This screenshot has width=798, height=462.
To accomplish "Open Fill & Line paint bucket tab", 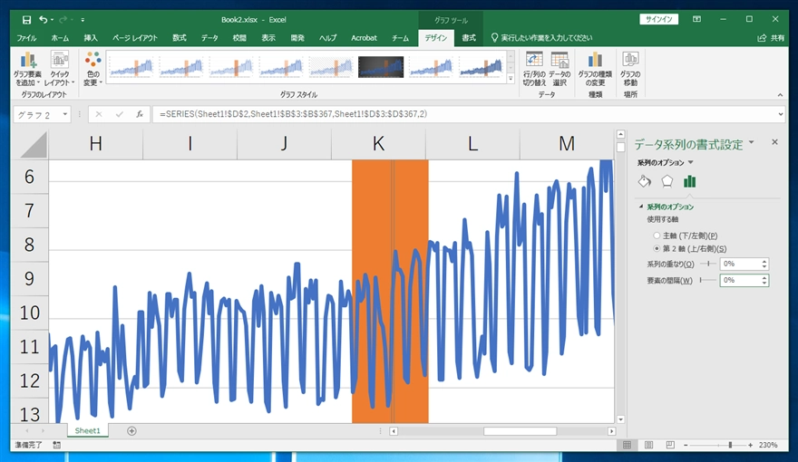I will point(645,181).
